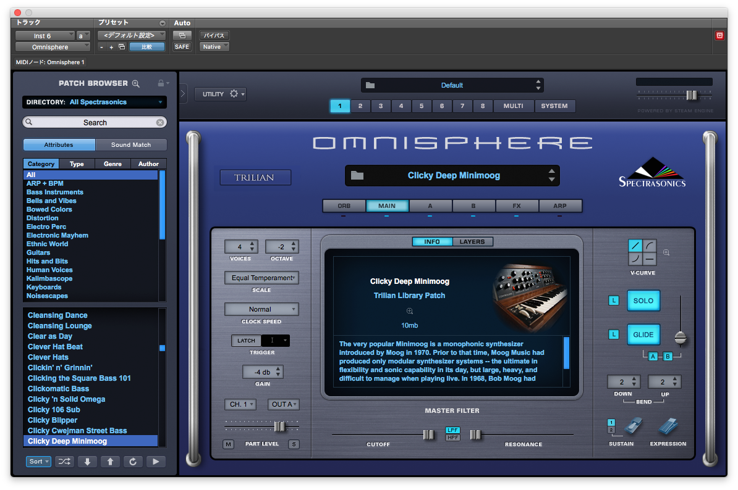Open the CH. 1 MIDI channel dropdown
Viewport: 738px width, 490px height.
point(240,404)
